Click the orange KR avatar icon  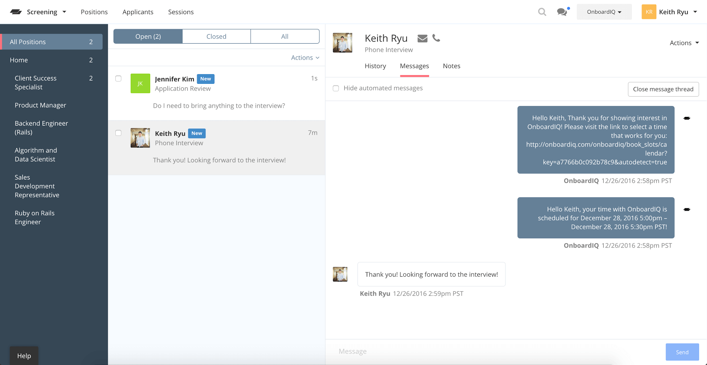click(649, 12)
